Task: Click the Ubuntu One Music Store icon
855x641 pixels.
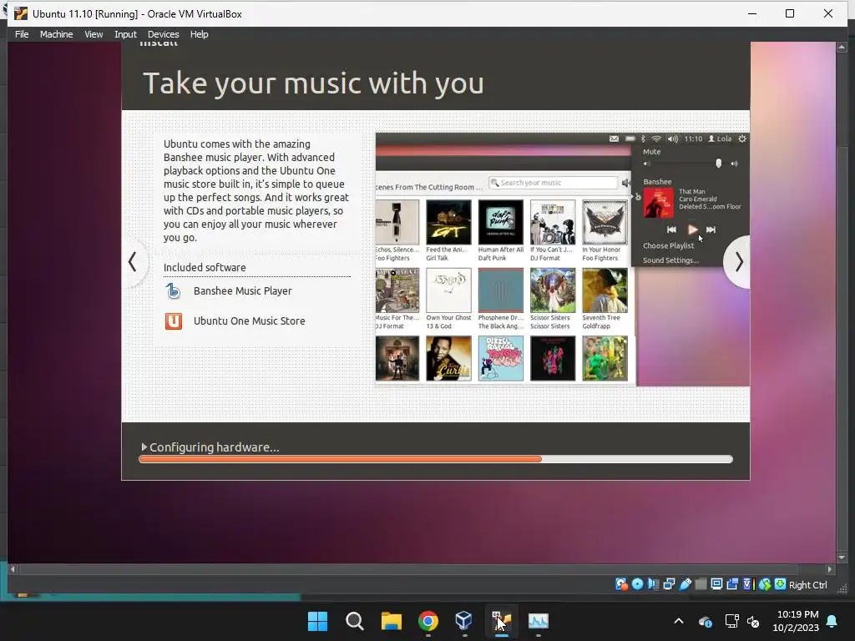Action: tap(174, 321)
